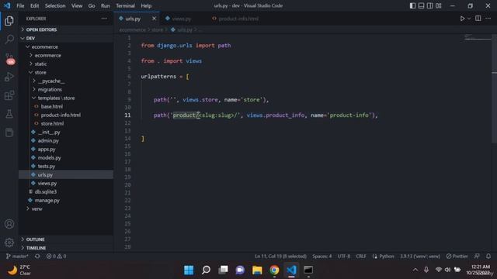Customize layout icon in title bar

tap(438, 5)
